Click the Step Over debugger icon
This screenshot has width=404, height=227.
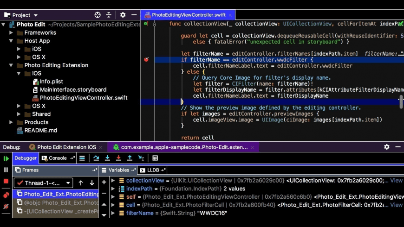(x=96, y=158)
